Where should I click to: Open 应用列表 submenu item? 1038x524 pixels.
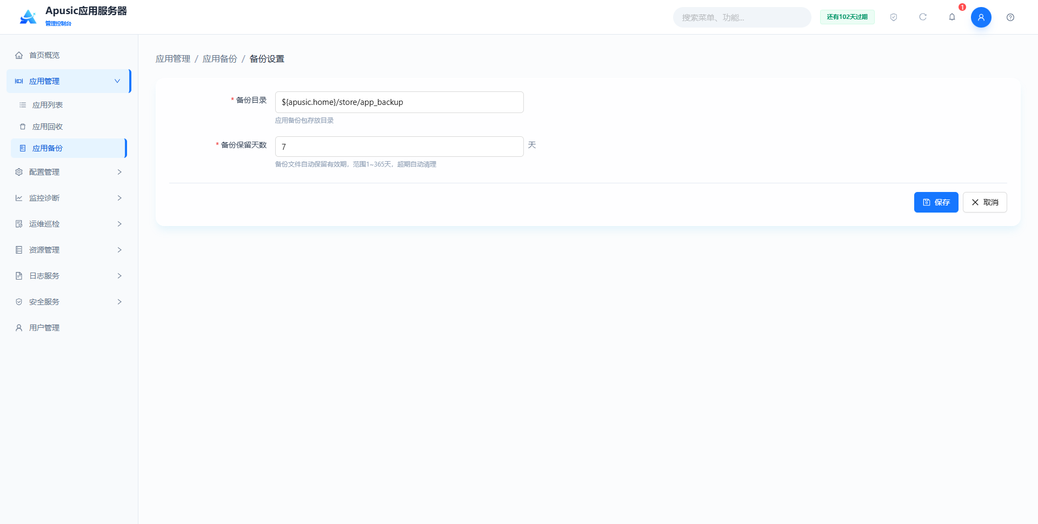69,105
